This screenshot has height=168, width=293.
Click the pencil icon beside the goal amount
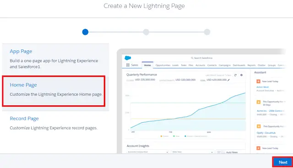click(228, 80)
